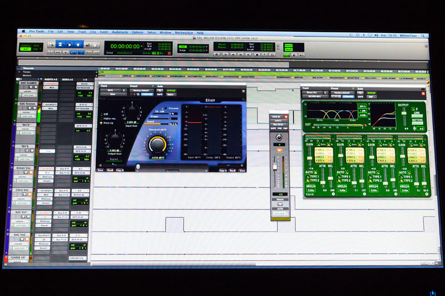Click the Return to Zero transport button

pyautogui.click(x=225, y=54)
